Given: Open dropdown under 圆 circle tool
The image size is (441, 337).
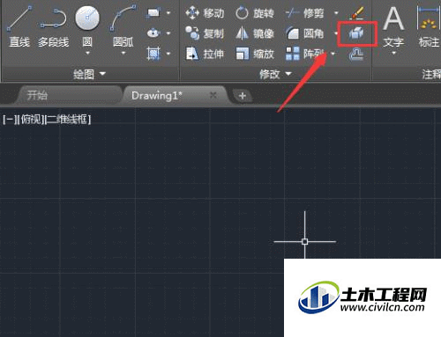Looking at the screenshot, I should tap(87, 54).
